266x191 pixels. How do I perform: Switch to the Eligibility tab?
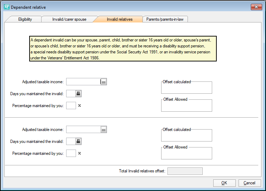tap(25, 19)
